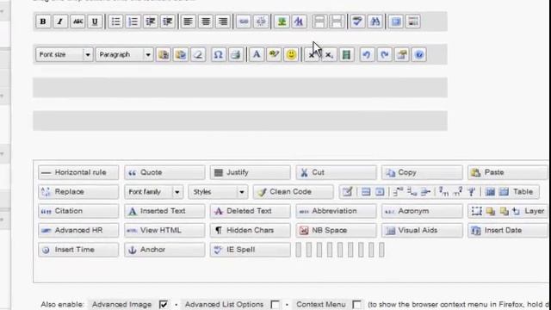Click the omega special character icon
Image resolution: width=551 pixels, height=310 pixels.
tap(218, 54)
